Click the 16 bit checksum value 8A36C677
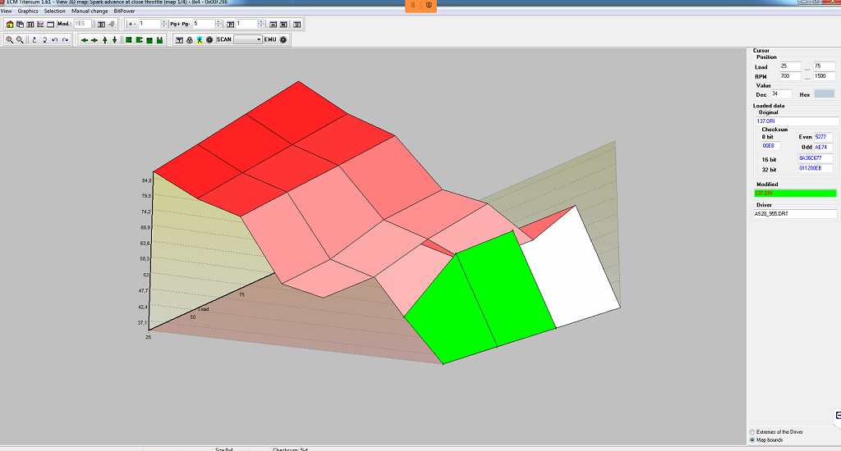This screenshot has width=841, height=451. [816, 158]
